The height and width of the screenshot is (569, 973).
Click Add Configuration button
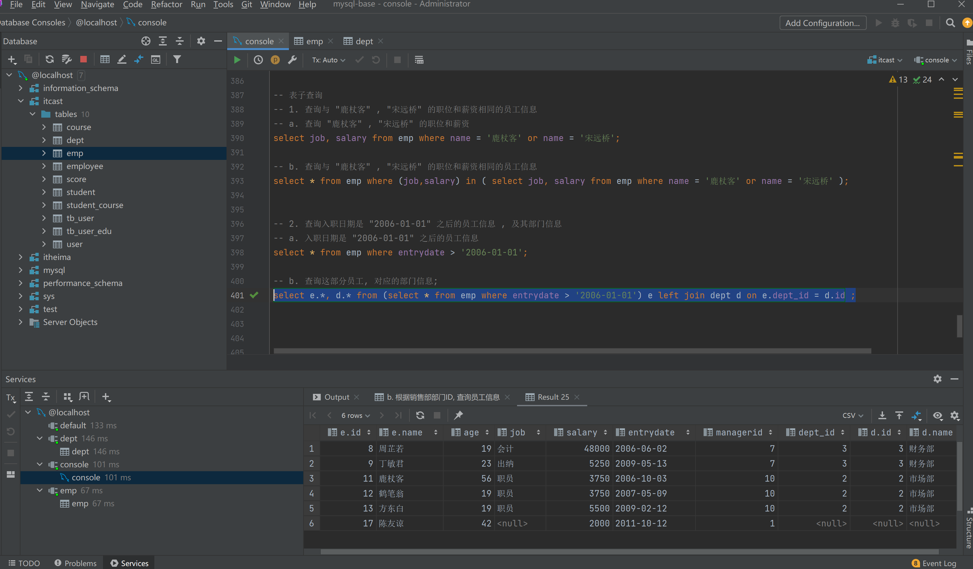pos(823,23)
